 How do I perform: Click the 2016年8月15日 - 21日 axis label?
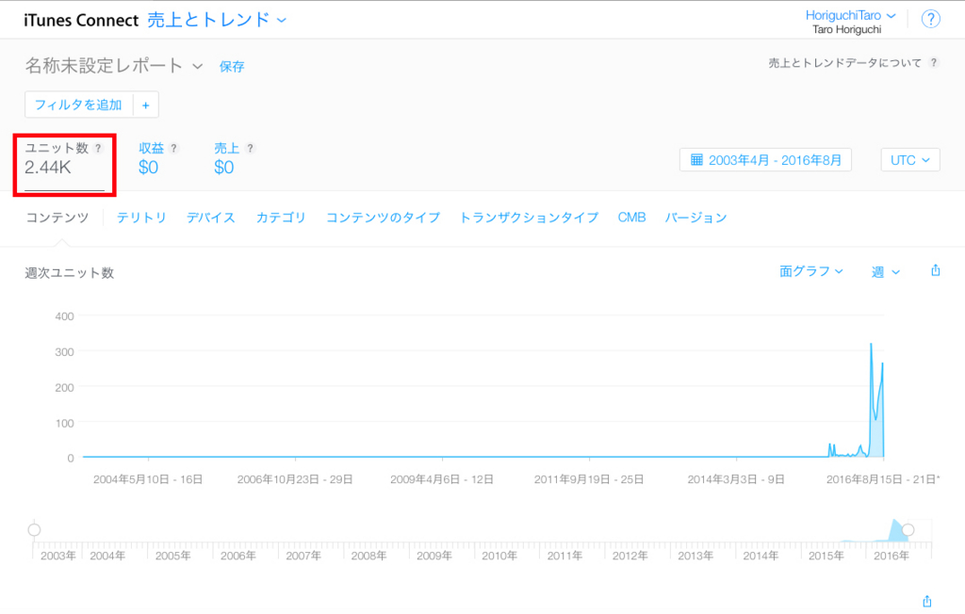point(883,479)
